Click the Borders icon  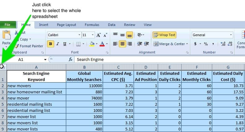pyautogui.click(x=78, y=44)
